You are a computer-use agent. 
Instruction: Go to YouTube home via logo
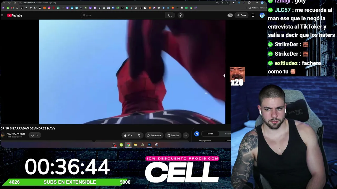(14, 15)
